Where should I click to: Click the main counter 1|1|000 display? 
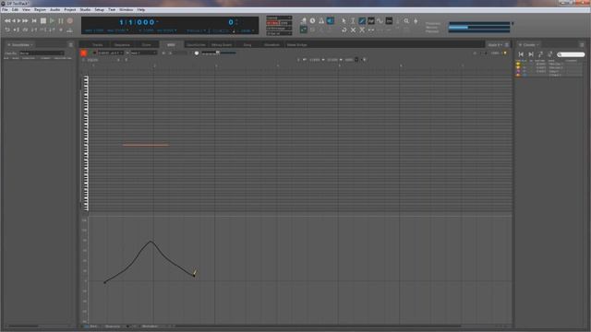point(137,22)
